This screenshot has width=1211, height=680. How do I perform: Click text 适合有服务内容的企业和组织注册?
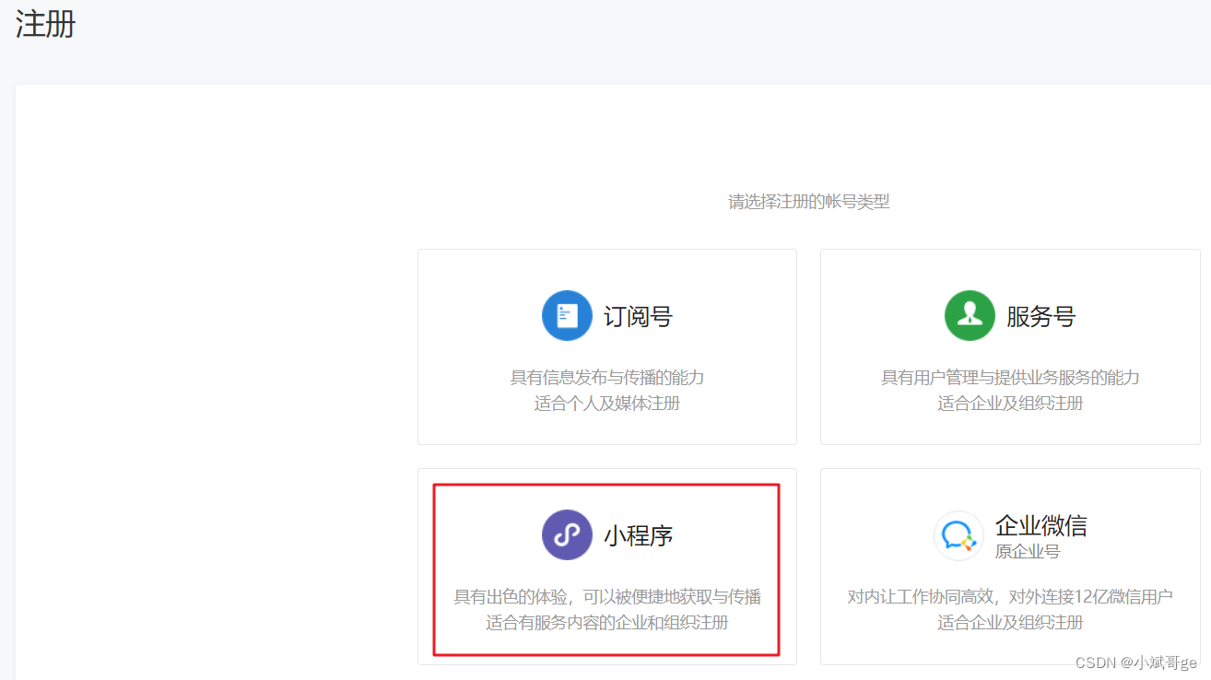pyautogui.click(x=607, y=623)
